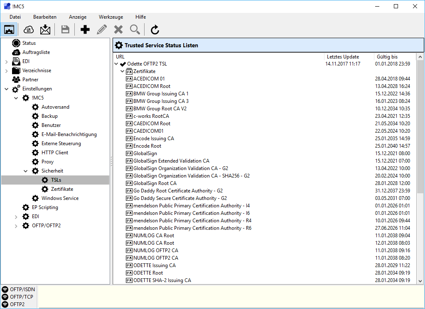Screen dimensions: 425x309
Task: Open the Autoversand settings
Action: pos(55,107)
